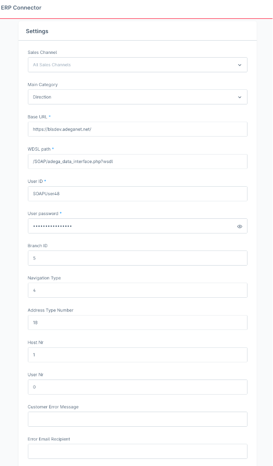Select the Address Type Number field
This screenshot has height=466, width=273.
coord(137,322)
